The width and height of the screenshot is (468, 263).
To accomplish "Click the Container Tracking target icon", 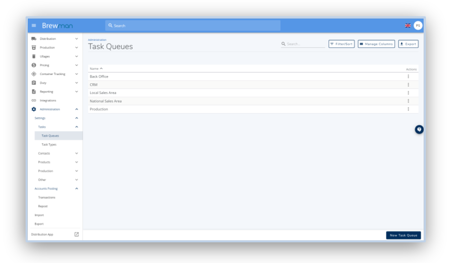I will (x=34, y=74).
